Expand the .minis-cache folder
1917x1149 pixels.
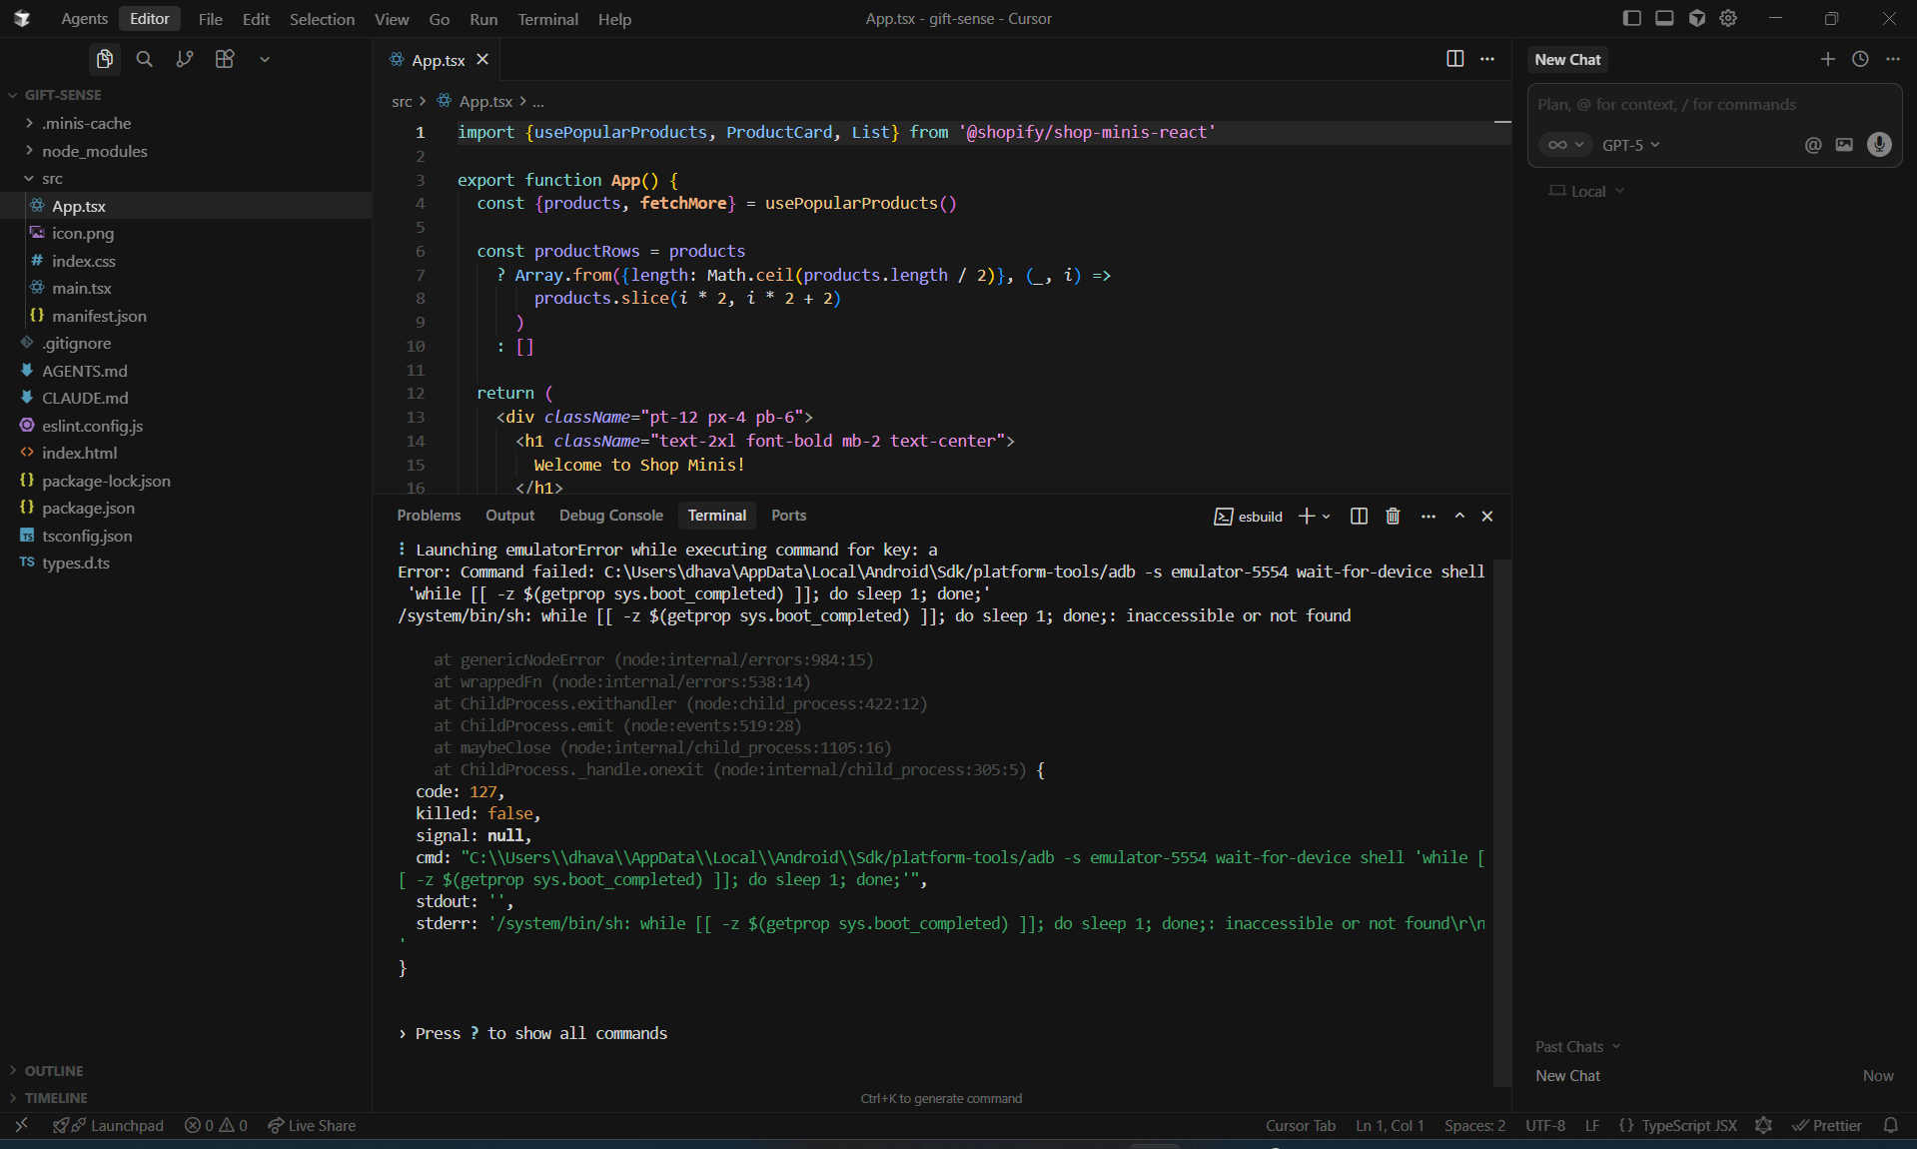(186, 123)
